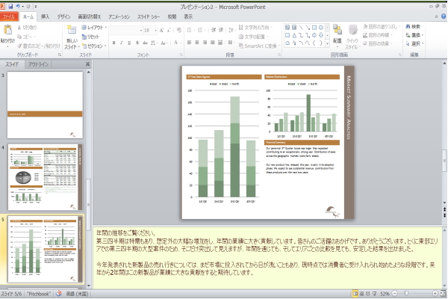
Task: Open the Layout (レイアウト) dropdown
Action: 94,28
